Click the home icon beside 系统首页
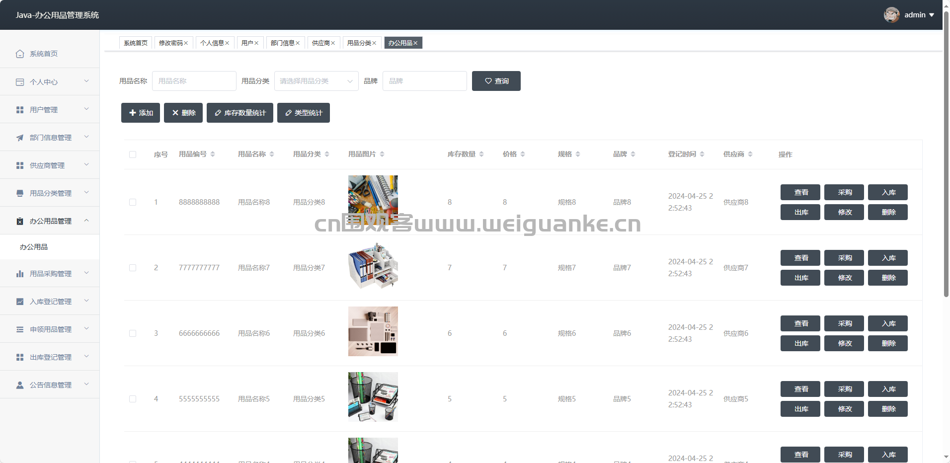950x463 pixels. click(20, 54)
